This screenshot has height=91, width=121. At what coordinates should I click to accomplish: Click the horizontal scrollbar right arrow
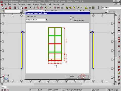(113, 84)
